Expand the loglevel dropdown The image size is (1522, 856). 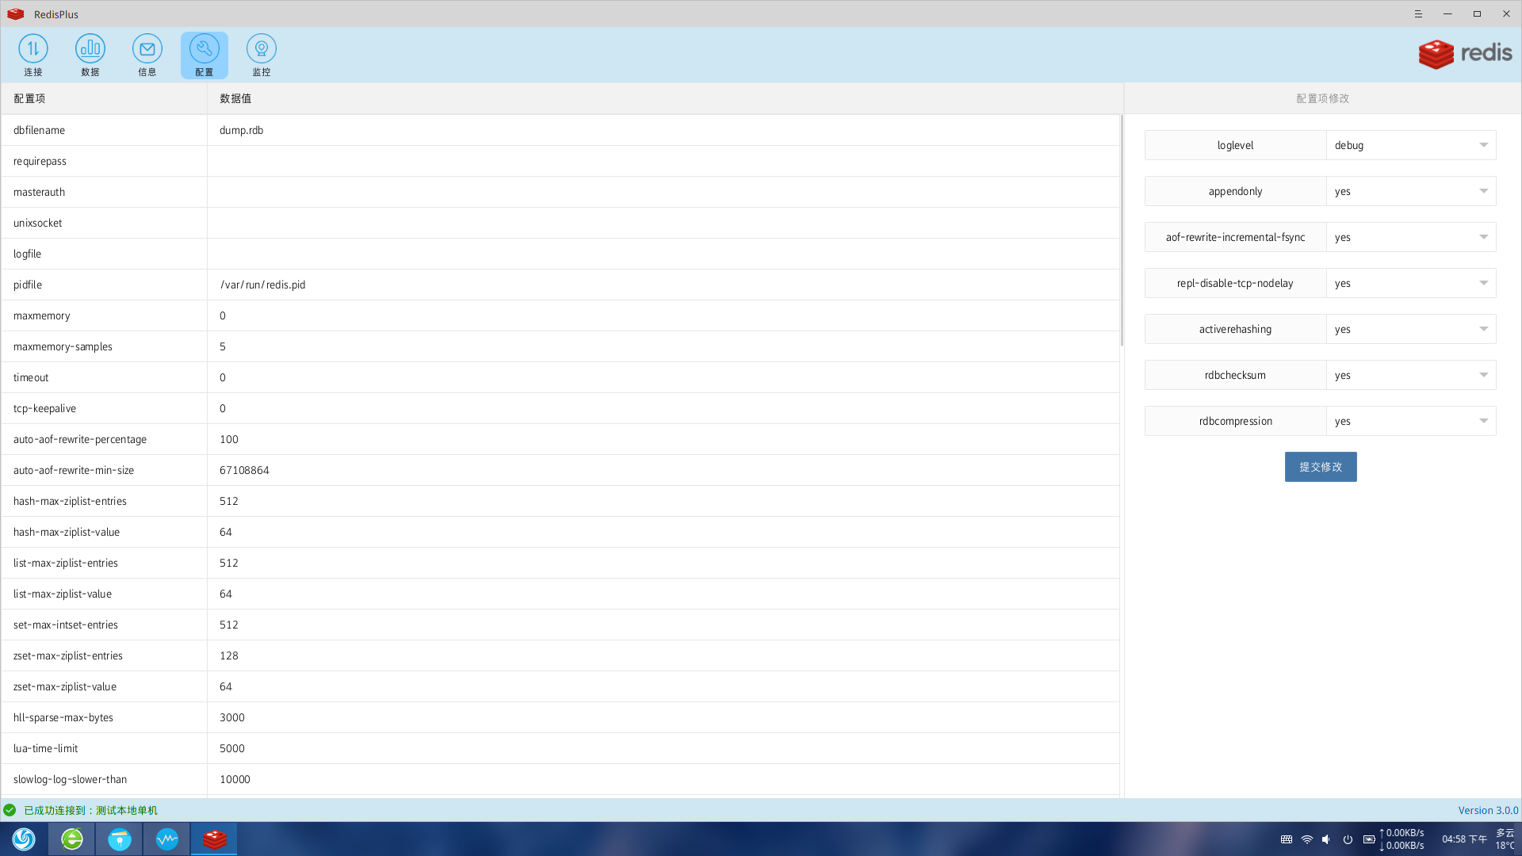[x=1411, y=145]
